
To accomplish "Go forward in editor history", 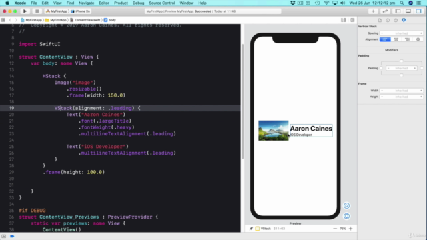I will [x=16, y=20].
